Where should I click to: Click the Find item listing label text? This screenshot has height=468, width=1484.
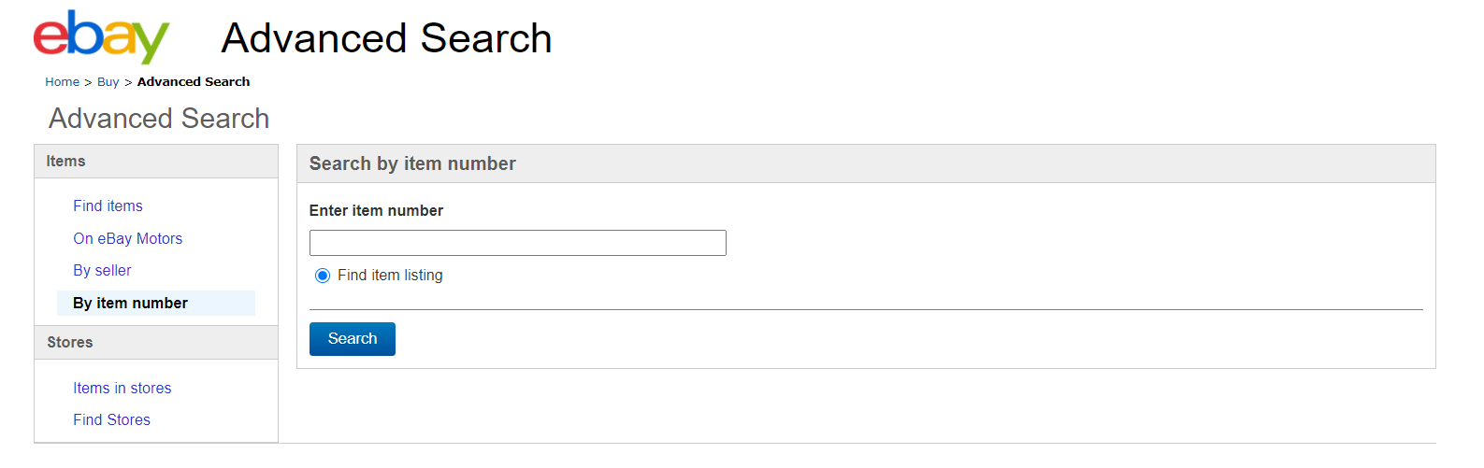[390, 276]
